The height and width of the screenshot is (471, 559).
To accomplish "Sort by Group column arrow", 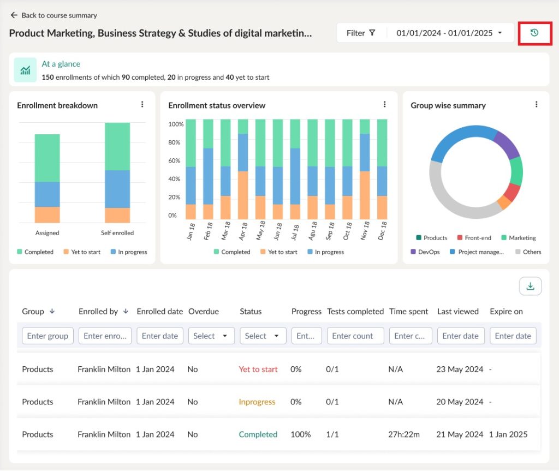I will click(x=52, y=311).
